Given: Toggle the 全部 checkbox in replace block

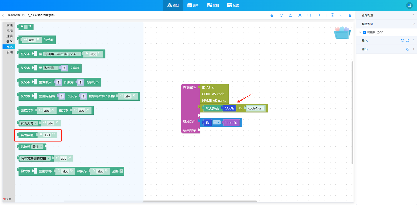Looking at the screenshot, I should [121, 171].
